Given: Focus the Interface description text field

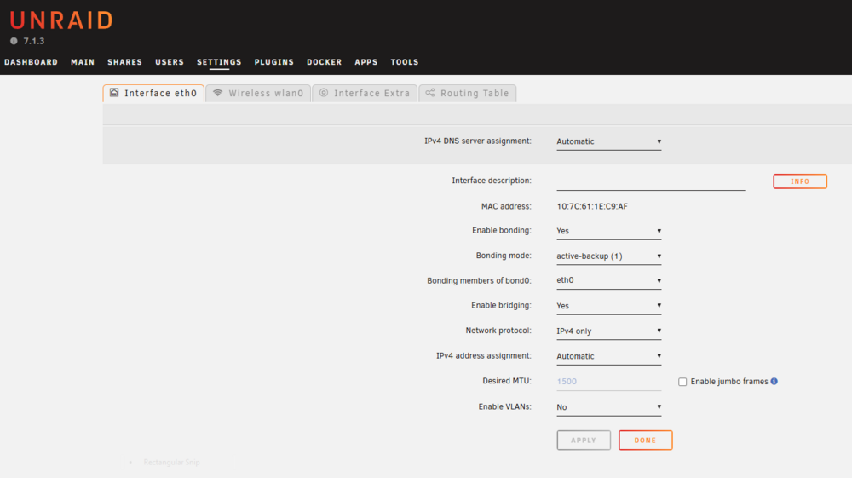Looking at the screenshot, I should point(651,182).
